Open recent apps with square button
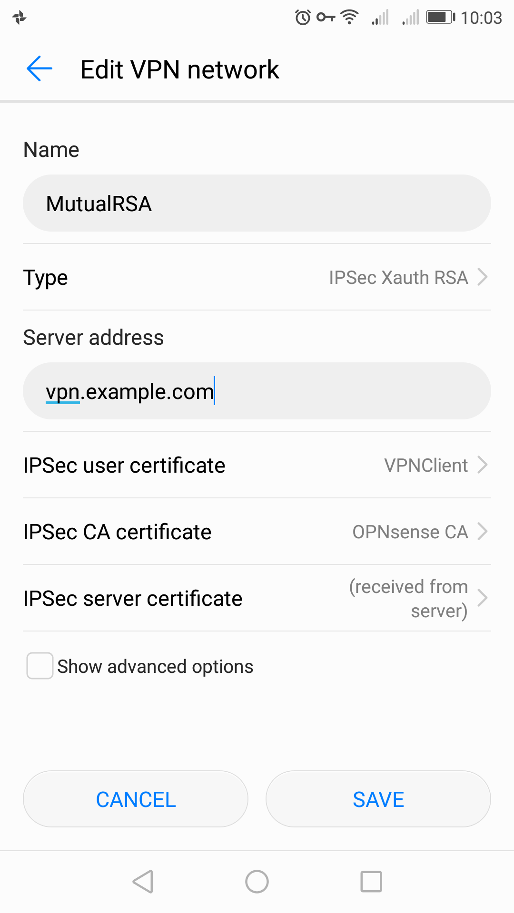The width and height of the screenshot is (514, 913). [371, 882]
